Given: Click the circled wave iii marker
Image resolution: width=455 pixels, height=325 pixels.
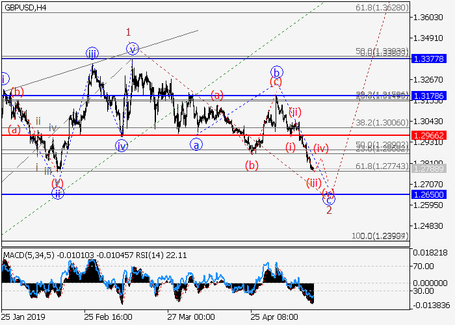Looking at the screenshot, I should point(92,53).
